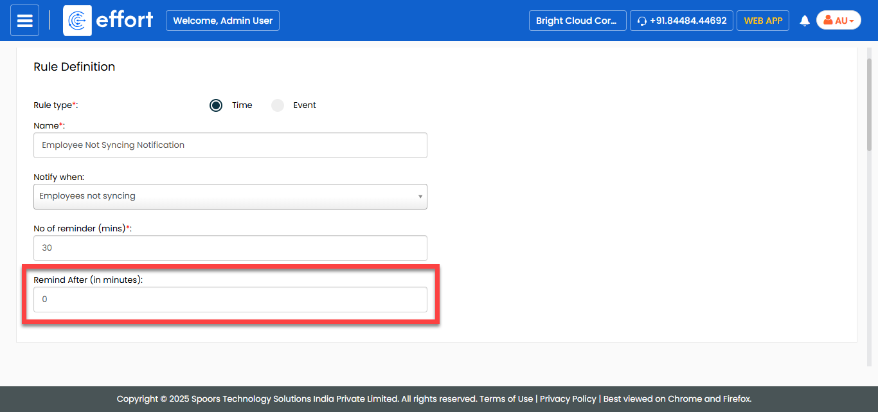Click the rule Name text field

pyautogui.click(x=230, y=145)
